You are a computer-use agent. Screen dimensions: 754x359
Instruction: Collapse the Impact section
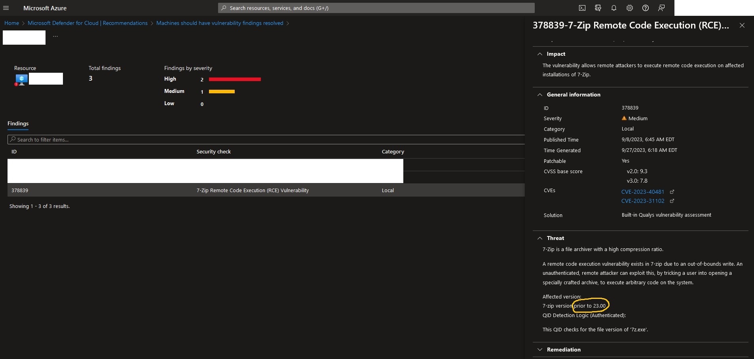click(x=540, y=54)
